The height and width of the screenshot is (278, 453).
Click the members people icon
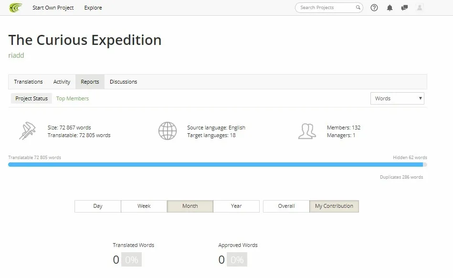click(x=307, y=131)
